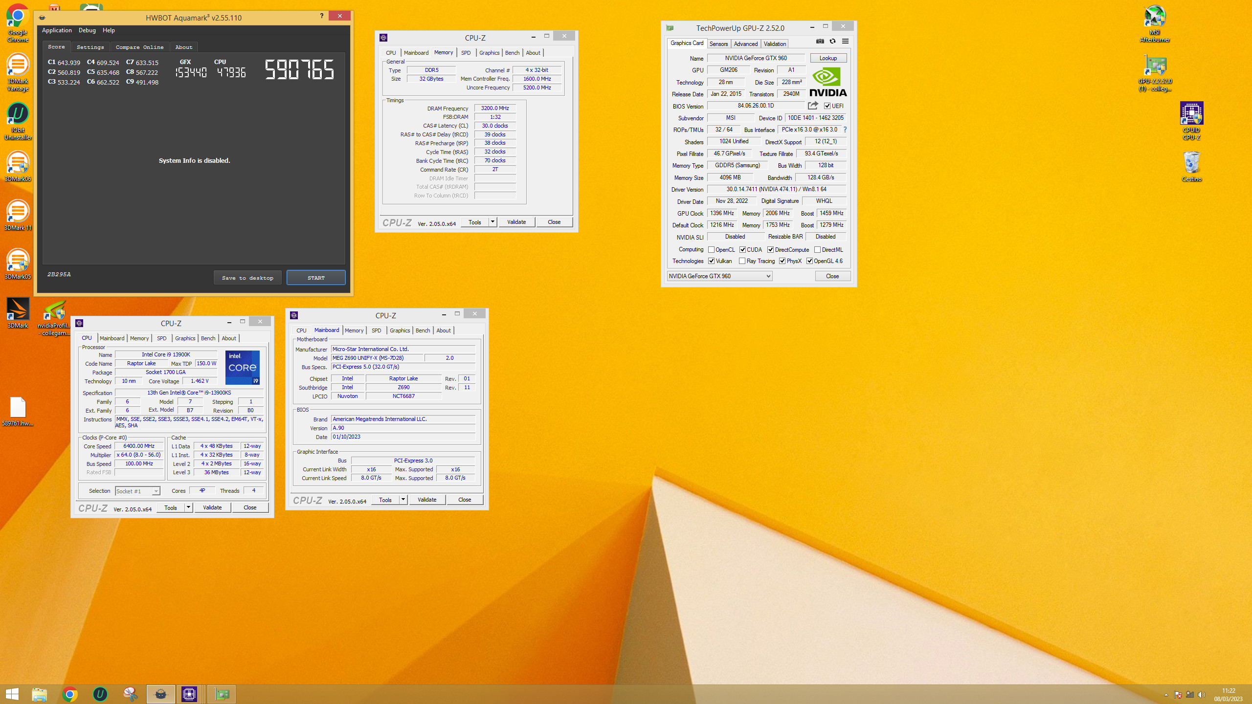Viewport: 1252px width, 704px height.
Task: Click Save to desktop button
Action: pos(247,278)
